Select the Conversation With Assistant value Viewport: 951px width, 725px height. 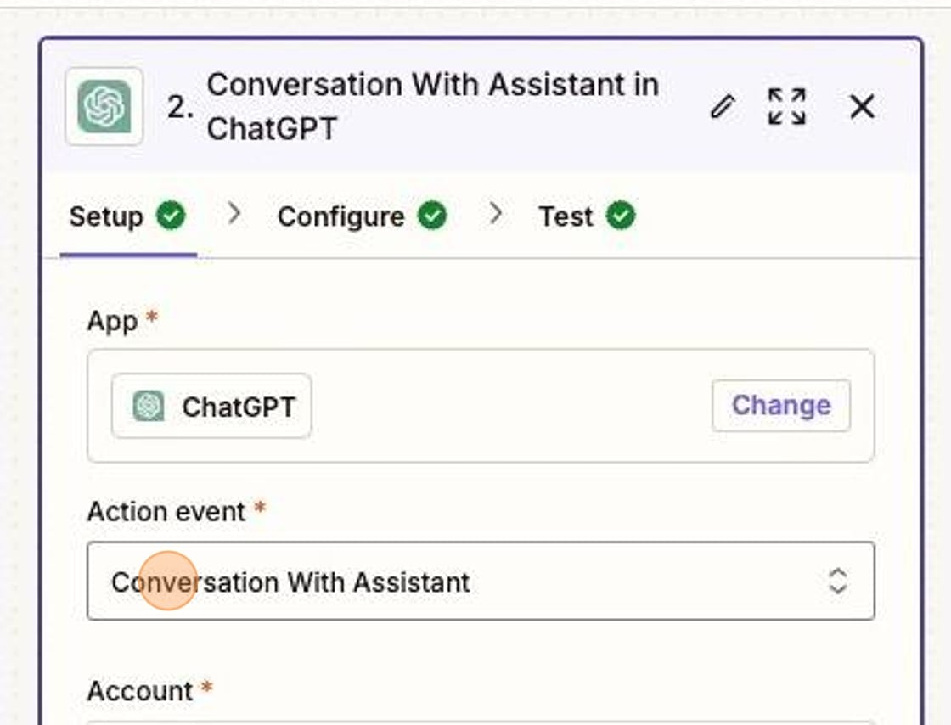coord(293,582)
